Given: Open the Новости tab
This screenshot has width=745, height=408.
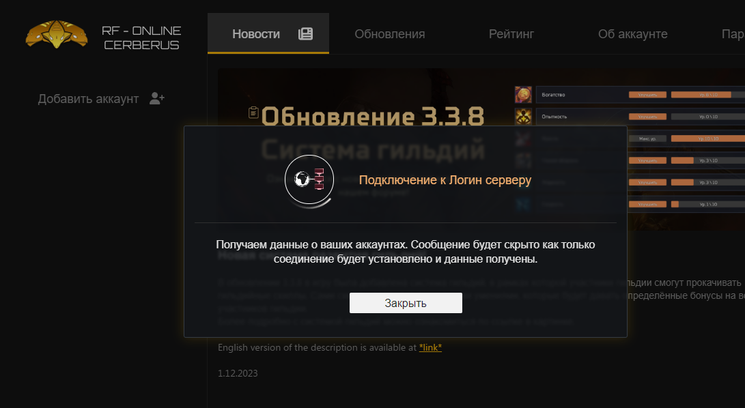Looking at the screenshot, I should pos(268,33).
